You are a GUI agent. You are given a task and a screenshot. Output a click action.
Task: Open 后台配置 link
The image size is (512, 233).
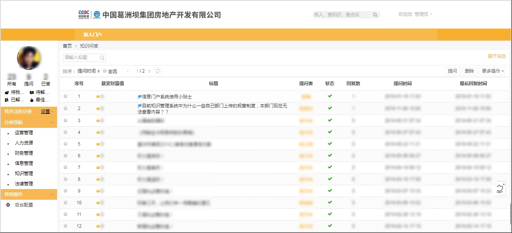click(24, 205)
